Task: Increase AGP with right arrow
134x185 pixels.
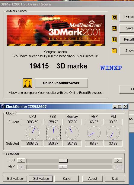Action: pos(118,167)
